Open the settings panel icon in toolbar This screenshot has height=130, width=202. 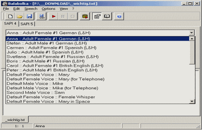(x=97, y=16)
